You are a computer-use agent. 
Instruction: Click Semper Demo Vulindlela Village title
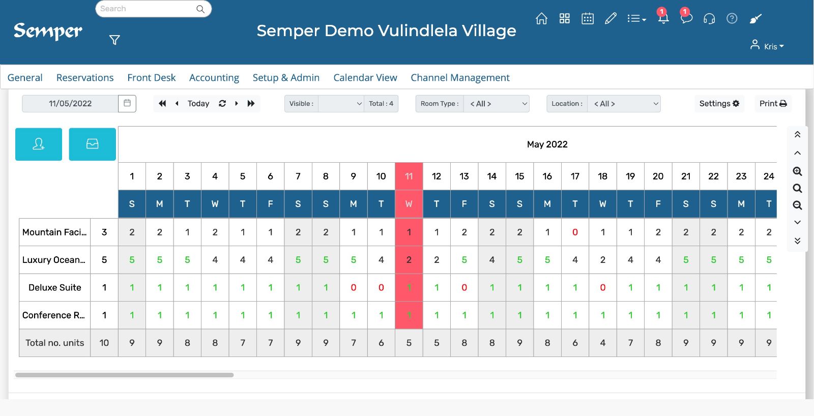386,31
